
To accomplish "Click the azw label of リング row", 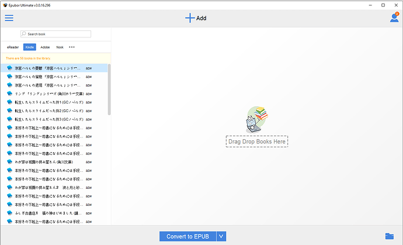I will (x=89, y=94).
